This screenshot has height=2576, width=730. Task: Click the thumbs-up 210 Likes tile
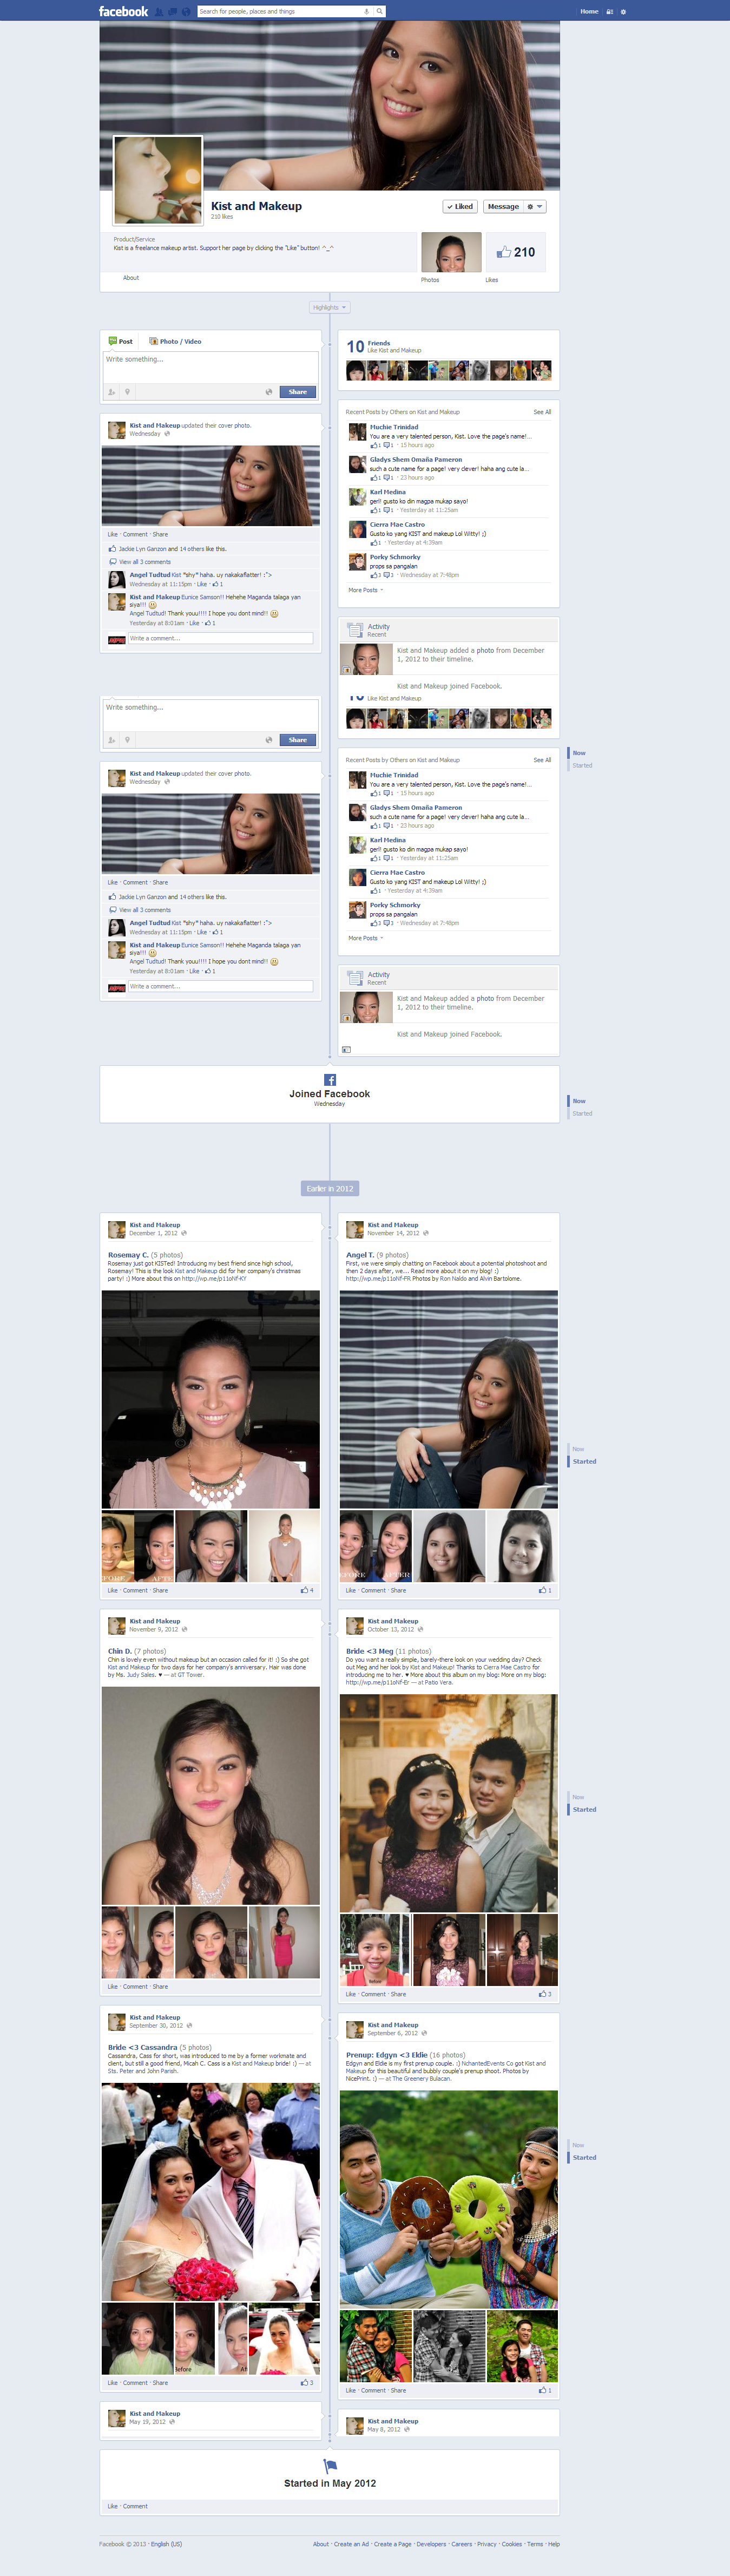[516, 252]
